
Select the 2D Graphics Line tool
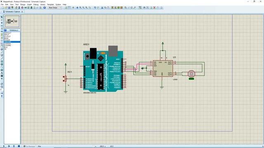coord(2,58)
